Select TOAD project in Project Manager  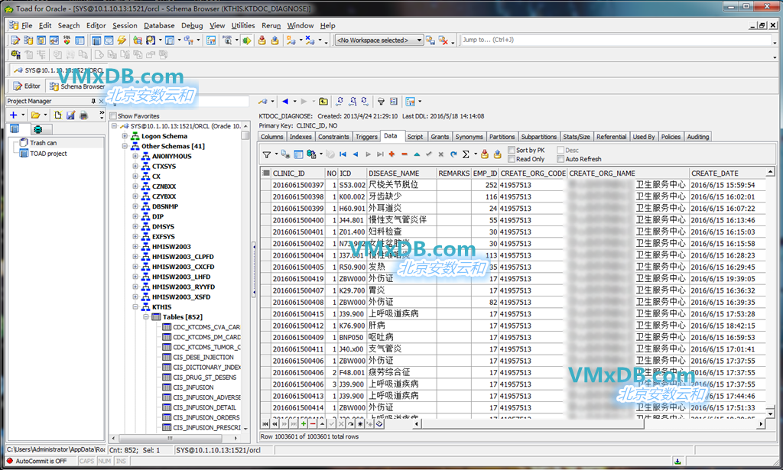tap(48, 154)
